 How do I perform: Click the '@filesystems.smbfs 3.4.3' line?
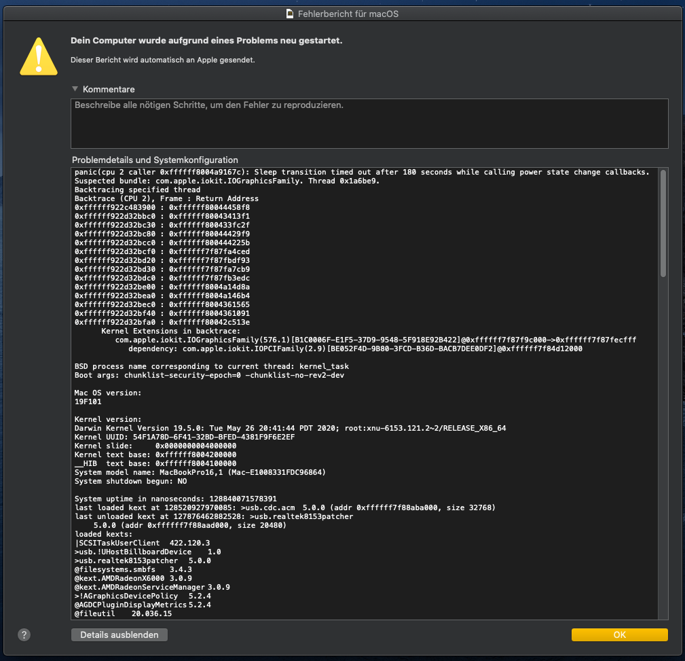point(133,569)
